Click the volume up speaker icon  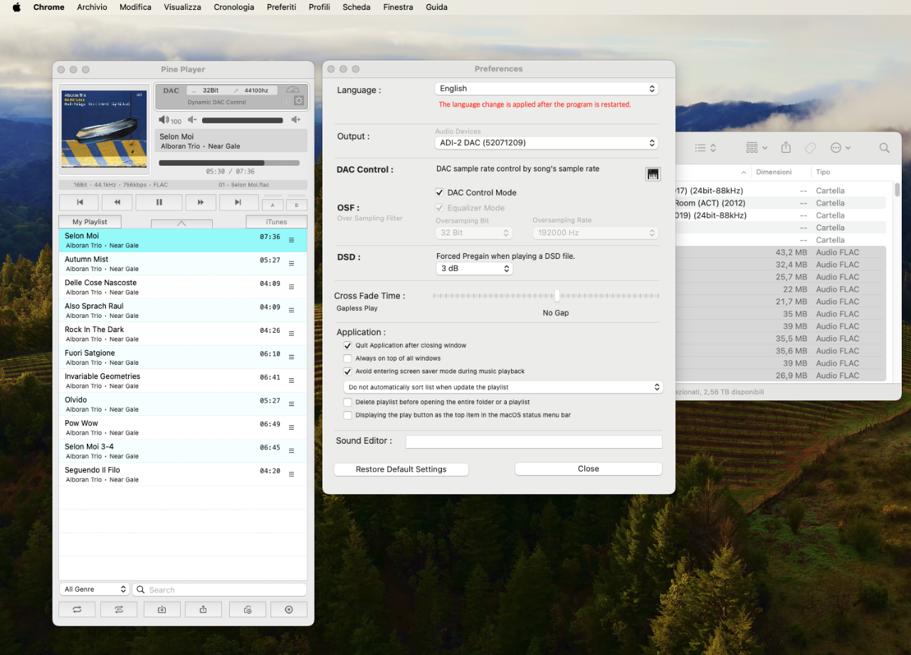(296, 120)
